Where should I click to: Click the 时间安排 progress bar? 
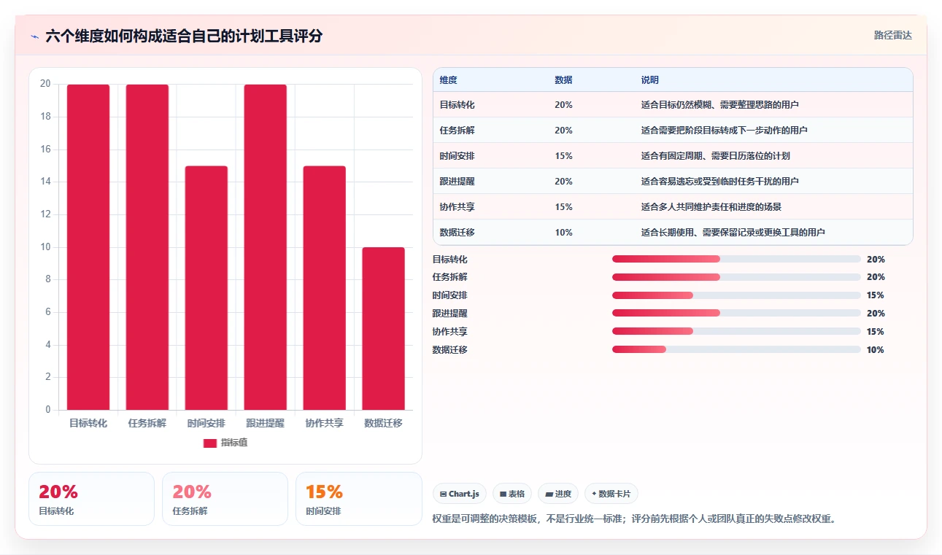click(737, 295)
